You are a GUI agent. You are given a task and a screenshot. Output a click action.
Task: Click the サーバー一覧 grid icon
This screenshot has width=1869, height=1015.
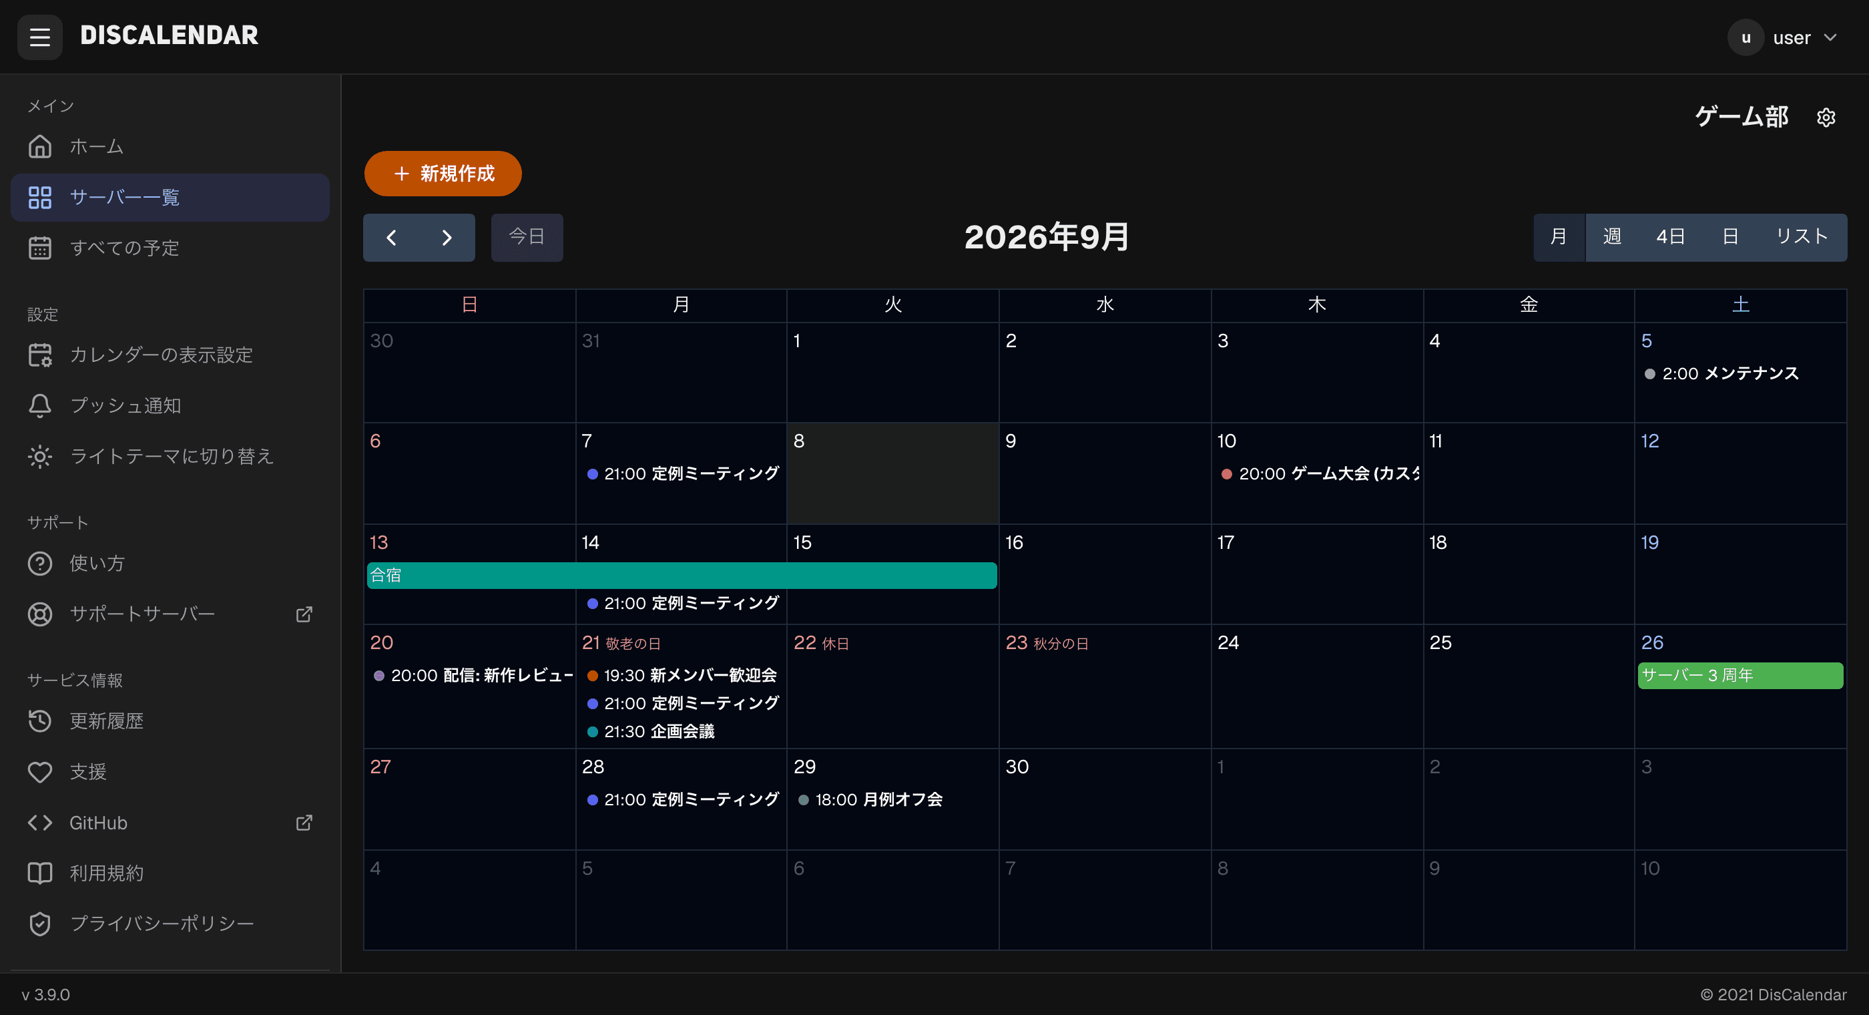[x=40, y=198]
